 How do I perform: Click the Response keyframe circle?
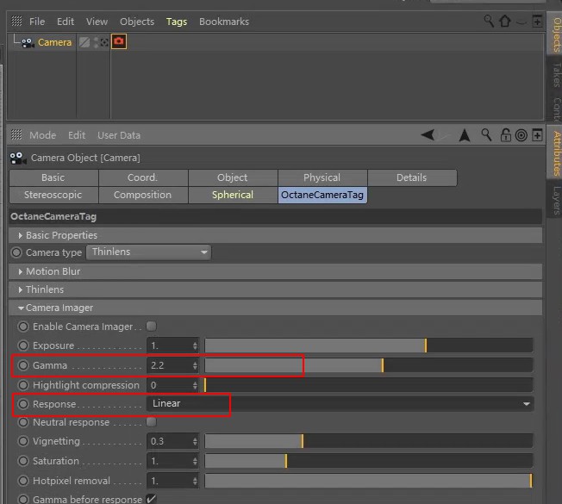pyautogui.click(x=23, y=404)
